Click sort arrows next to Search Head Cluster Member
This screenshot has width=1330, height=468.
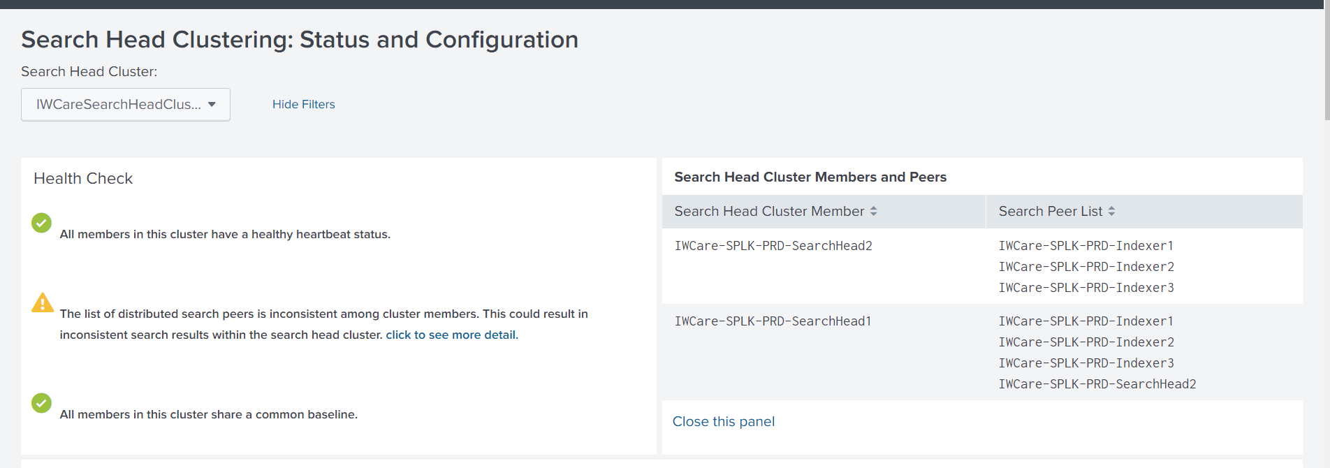pyautogui.click(x=873, y=211)
